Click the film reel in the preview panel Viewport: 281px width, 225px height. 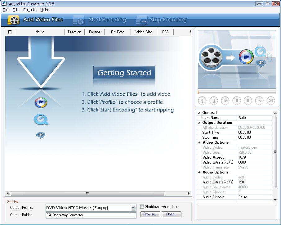211,57
